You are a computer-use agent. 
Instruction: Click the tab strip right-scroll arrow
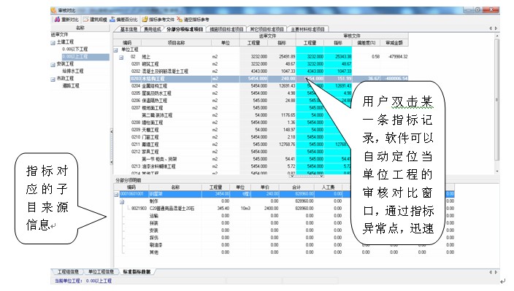tap(496, 28)
